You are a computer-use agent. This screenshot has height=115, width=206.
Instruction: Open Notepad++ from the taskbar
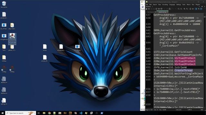coord(54,113)
